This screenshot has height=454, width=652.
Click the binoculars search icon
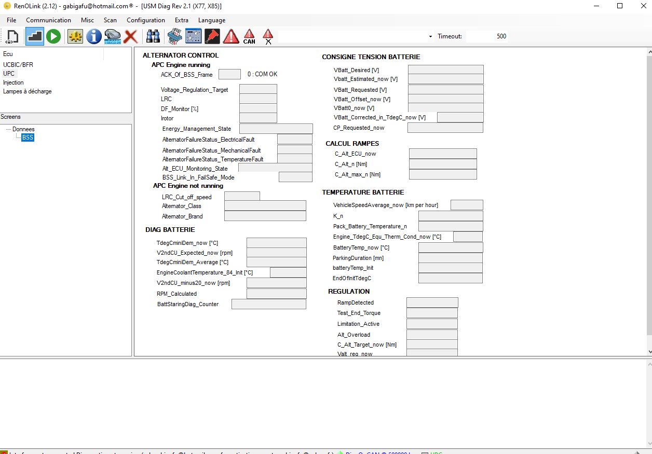coord(153,36)
